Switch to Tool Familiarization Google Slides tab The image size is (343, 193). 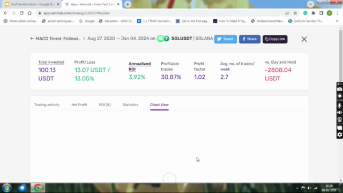point(31,4)
